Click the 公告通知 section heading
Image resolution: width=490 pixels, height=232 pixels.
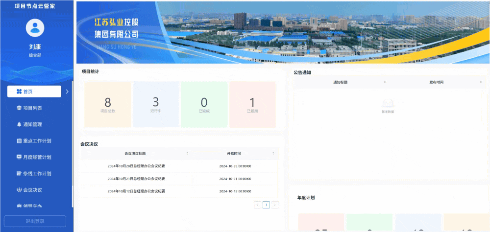(x=302, y=72)
